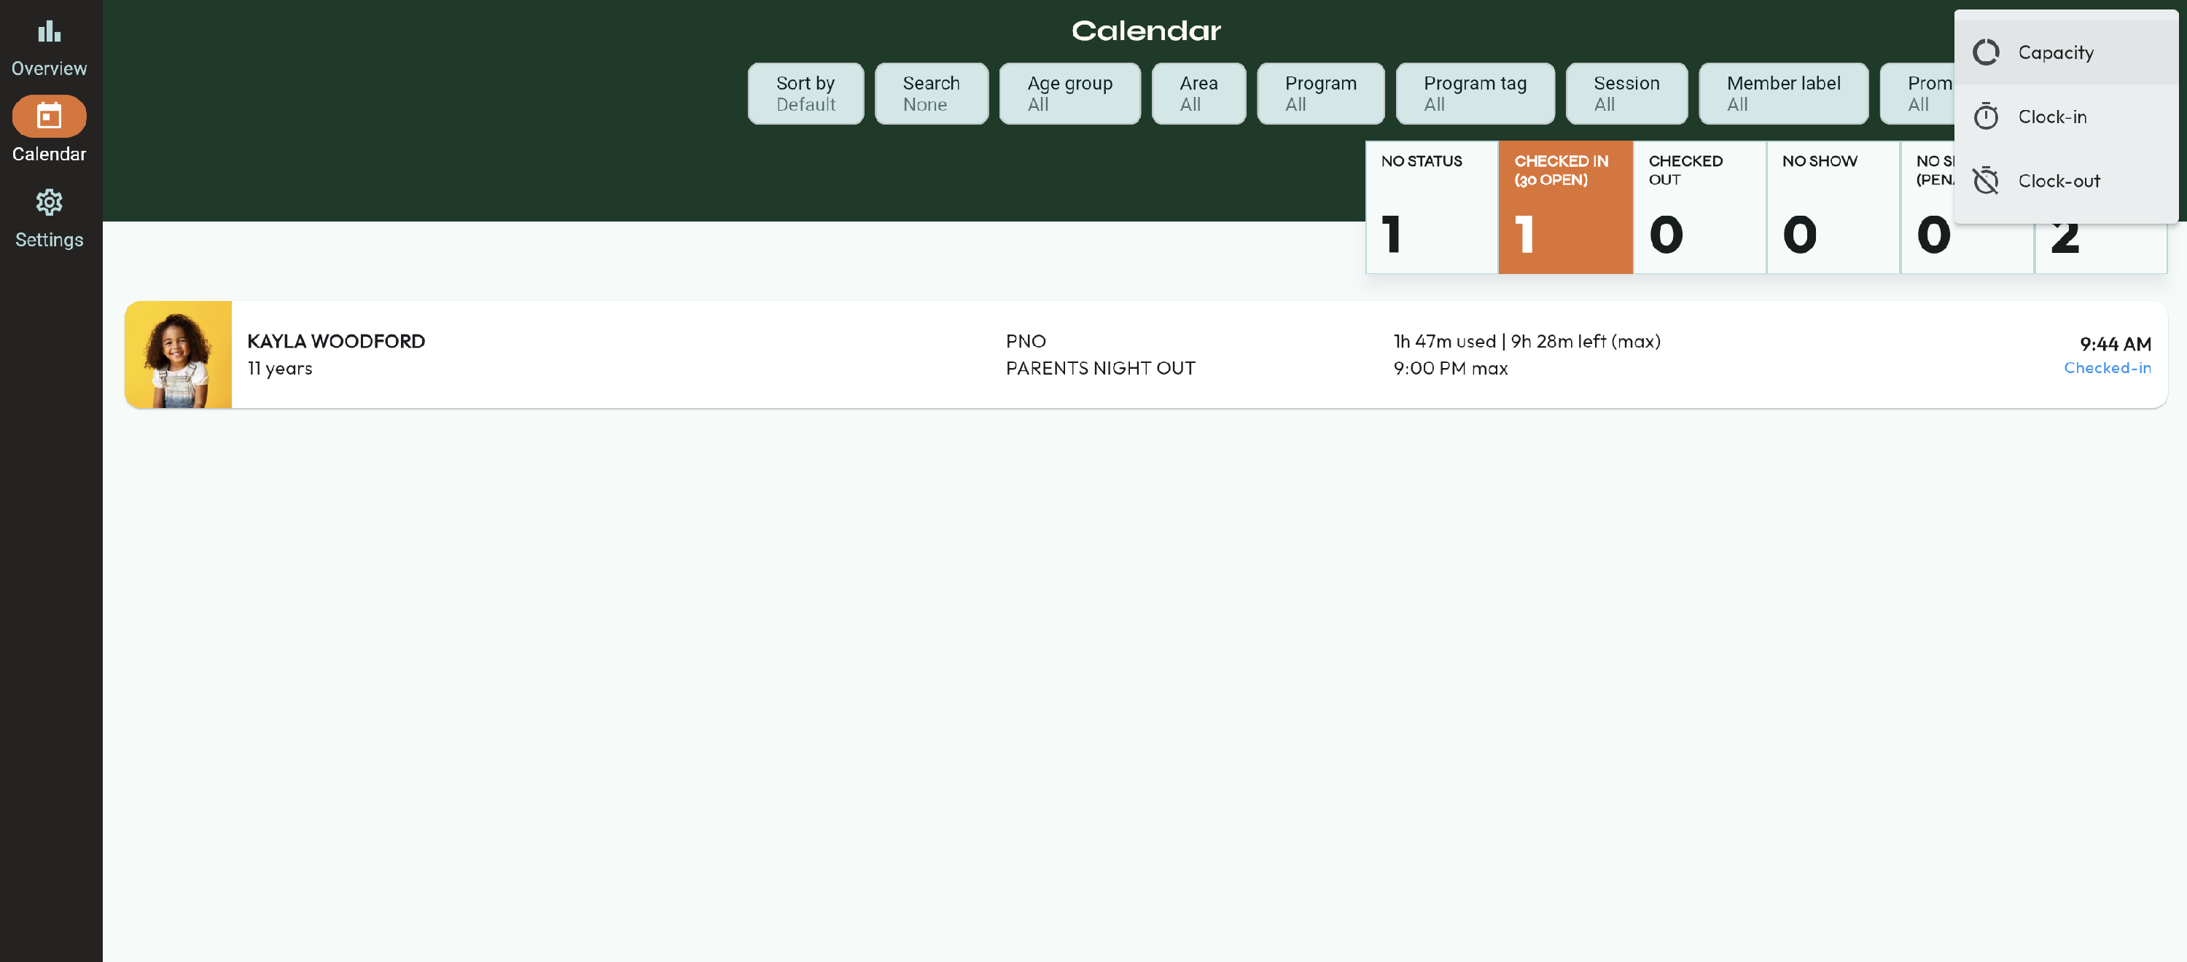Open Kayla Woodford's photo thumbnail
2187x962 pixels.
(177, 354)
